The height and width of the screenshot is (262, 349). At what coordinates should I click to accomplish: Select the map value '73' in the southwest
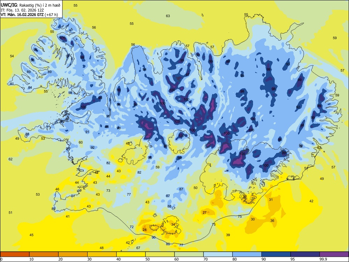108,190
